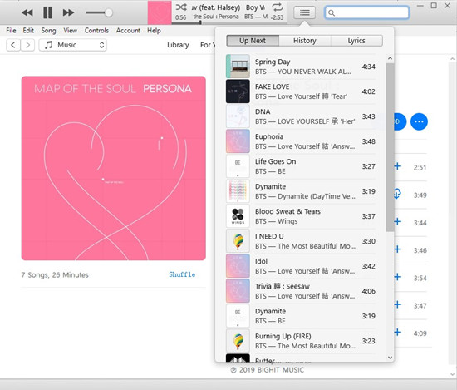Skip to next track button
The height and width of the screenshot is (390, 457).
point(68,12)
